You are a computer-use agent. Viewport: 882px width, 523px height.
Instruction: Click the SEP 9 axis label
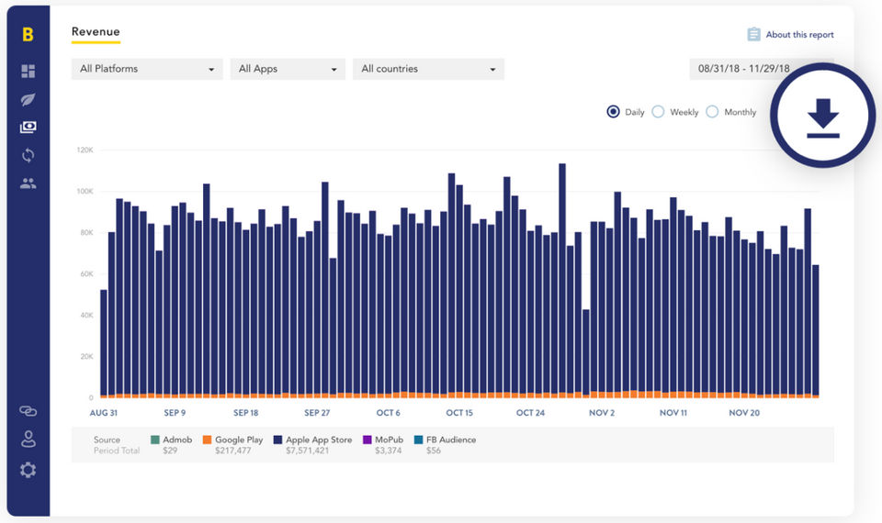(175, 413)
